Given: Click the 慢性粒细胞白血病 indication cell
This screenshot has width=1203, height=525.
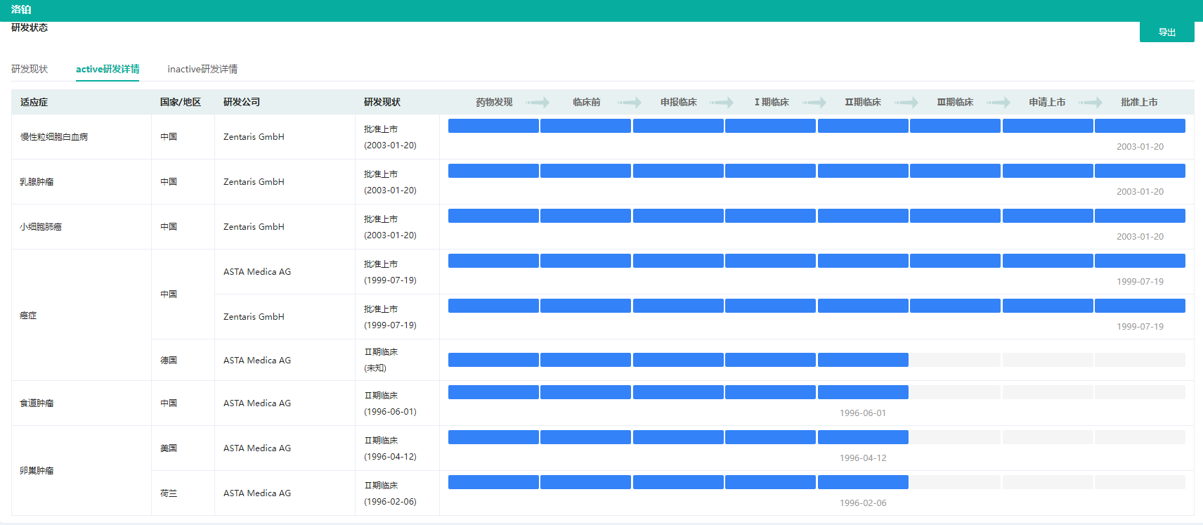Looking at the screenshot, I should [x=54, y=137].
